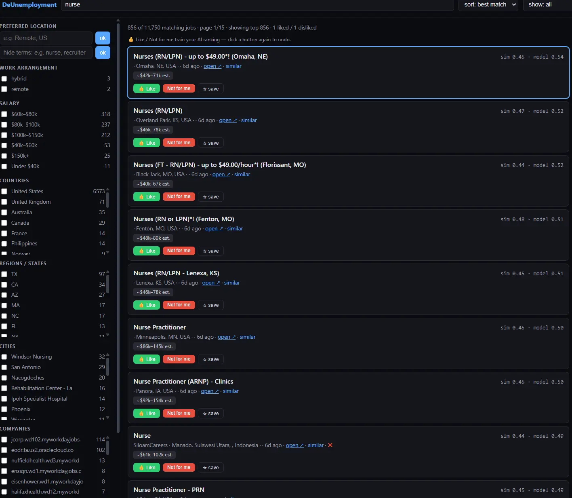Toggle the remote work arrangement checkbox
This screenshot has width=572, height=498.
click(x=4, y=89)
